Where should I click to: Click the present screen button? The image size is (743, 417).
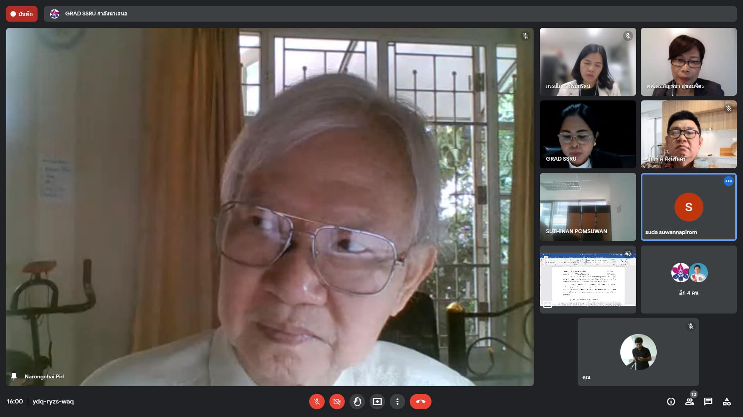pyautogui.click(x=377, y=402)
